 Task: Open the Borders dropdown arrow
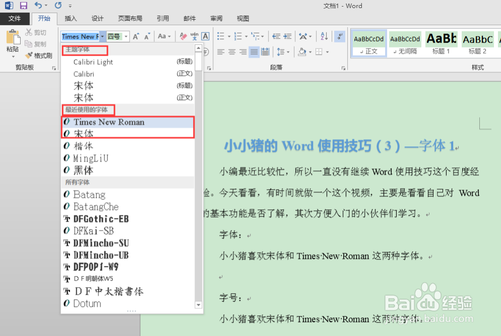(327, 52)
